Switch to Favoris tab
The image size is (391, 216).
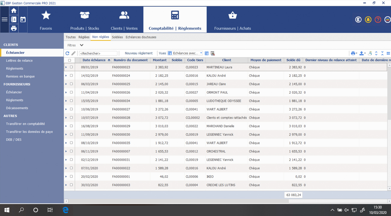46,20
